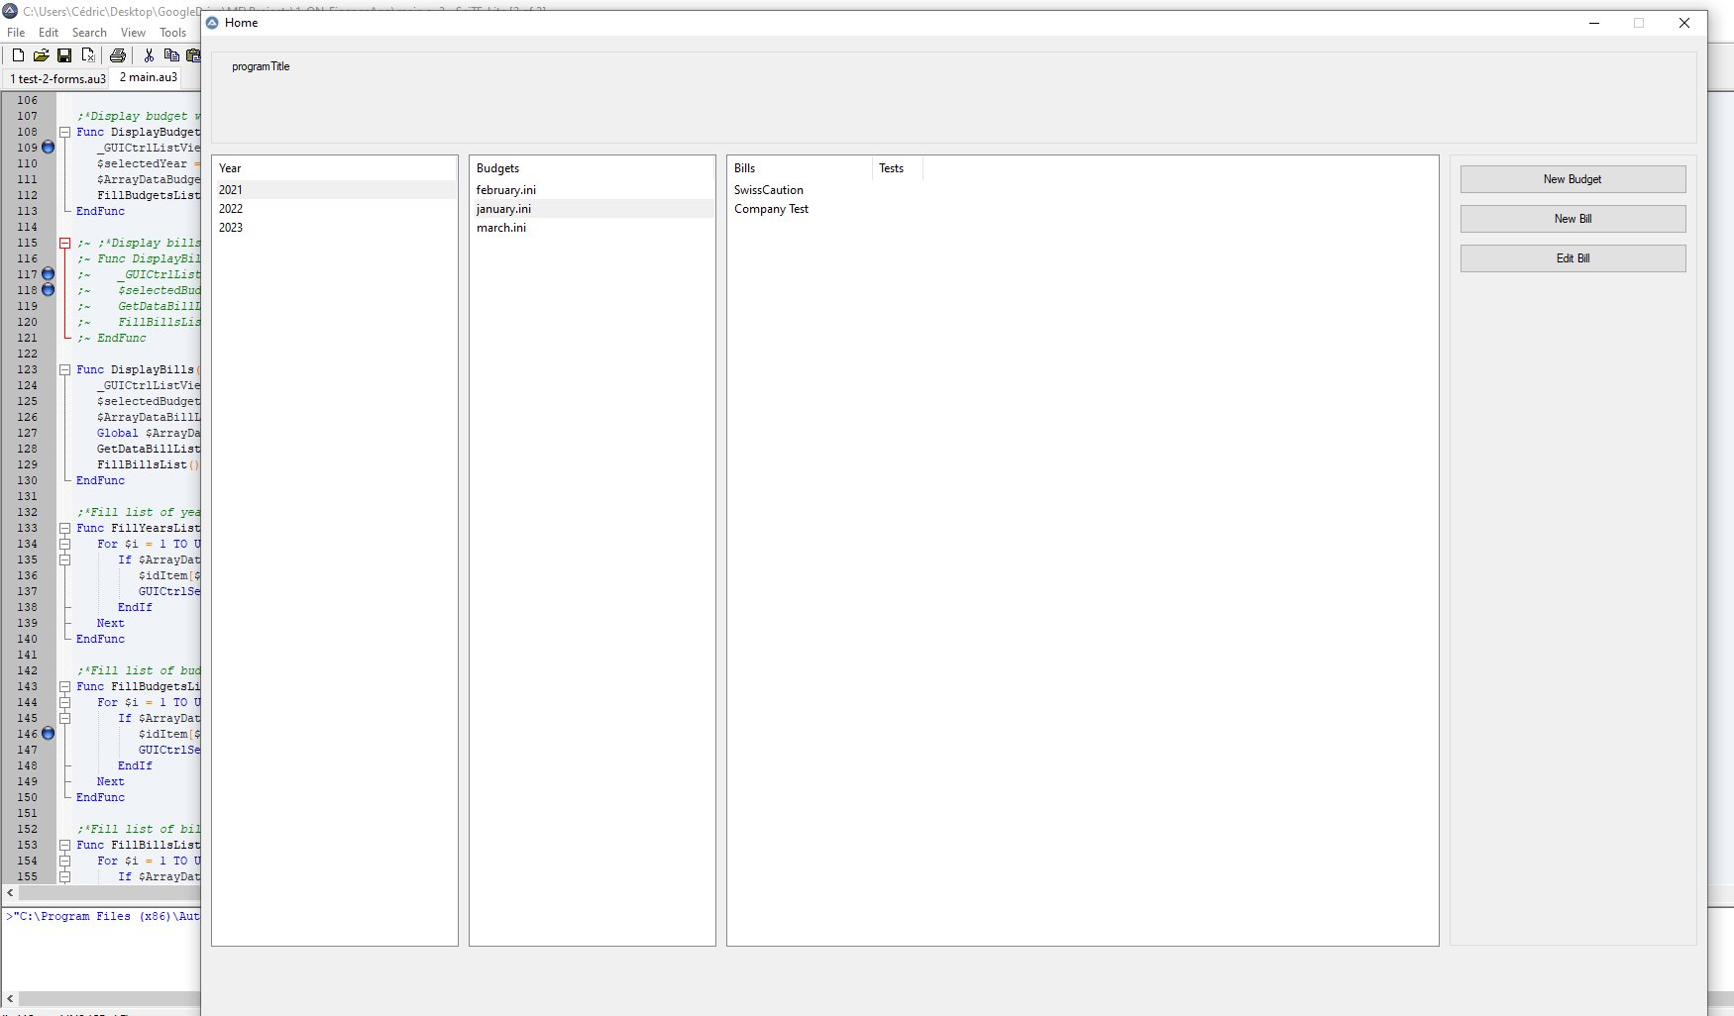Toggle the bookmark marker on line 146
The image size is (1734, 1016).
[x=48, y=734]
